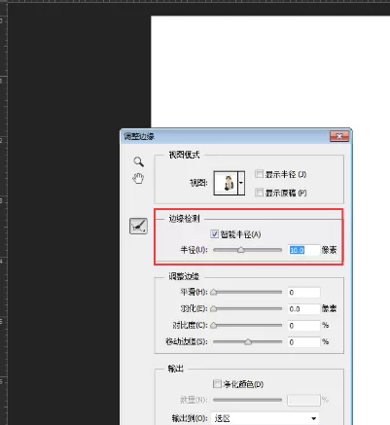Click the 对比度 (C) slider handle

tap(213, 325)
